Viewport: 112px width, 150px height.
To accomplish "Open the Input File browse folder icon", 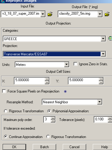I will [x=50, y=14].
